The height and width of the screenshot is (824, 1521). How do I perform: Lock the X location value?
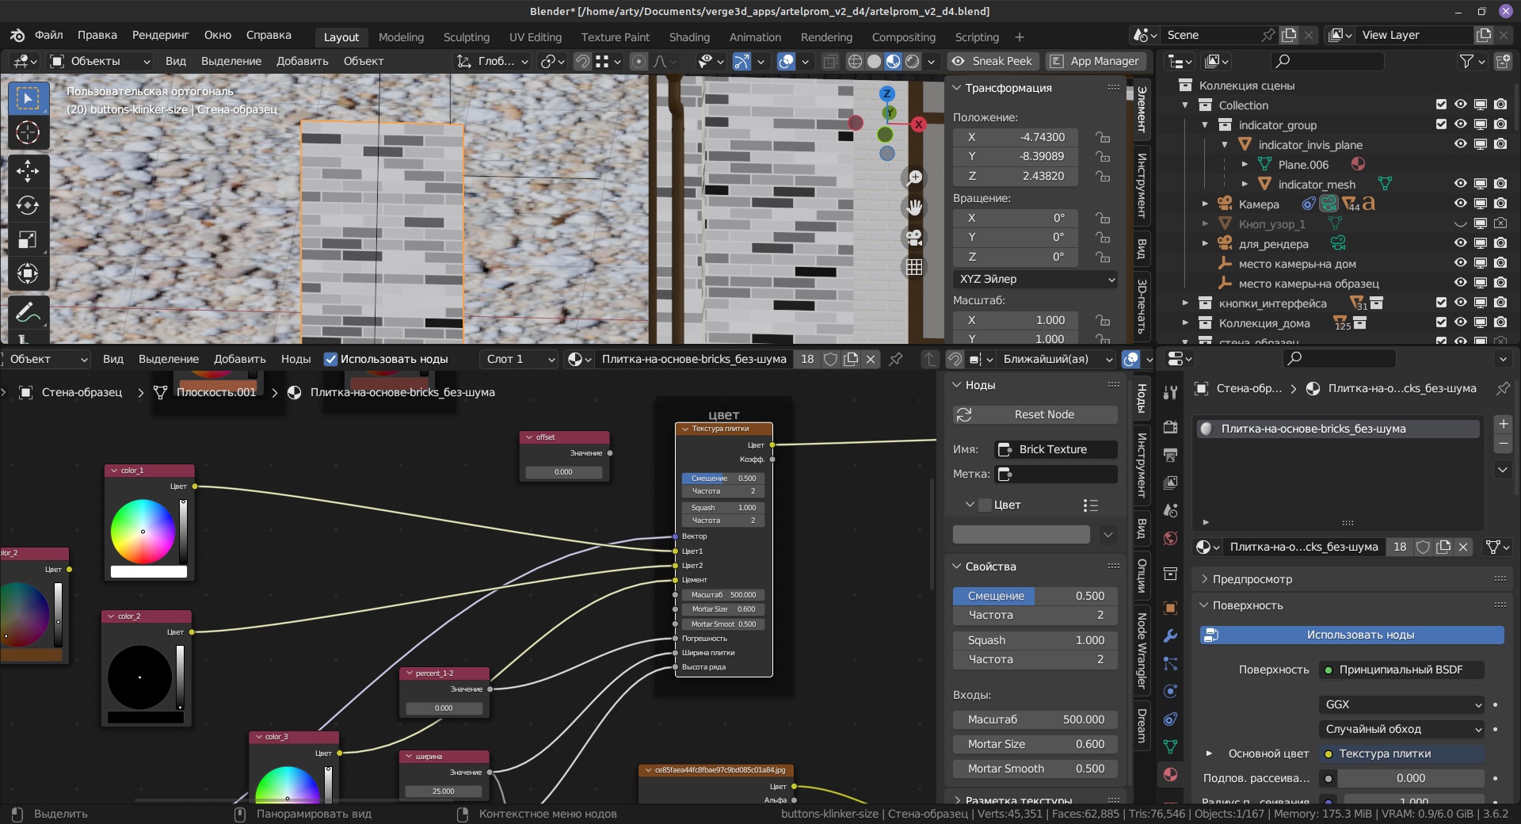click(1103, 137)
